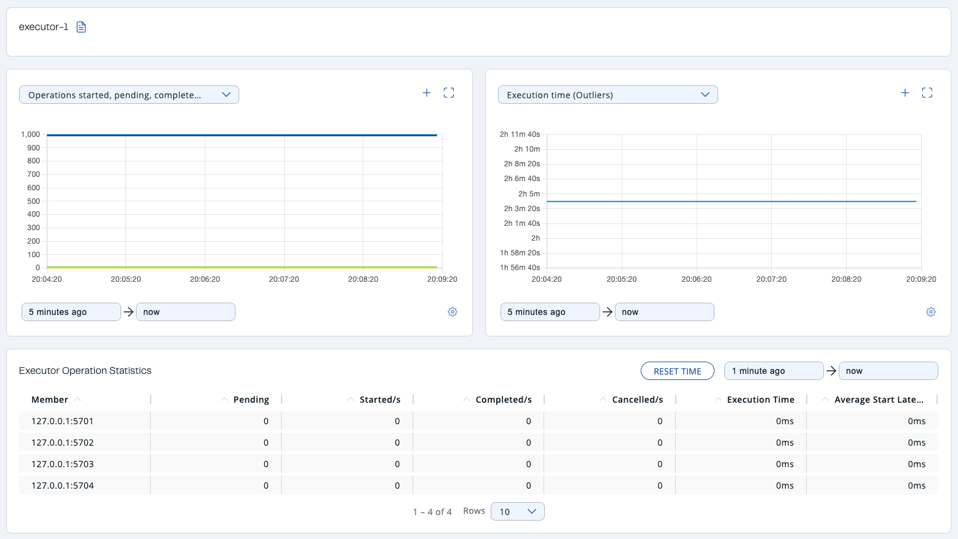
Task: Open the Rows per page dropdown
Action: point(517,511)
